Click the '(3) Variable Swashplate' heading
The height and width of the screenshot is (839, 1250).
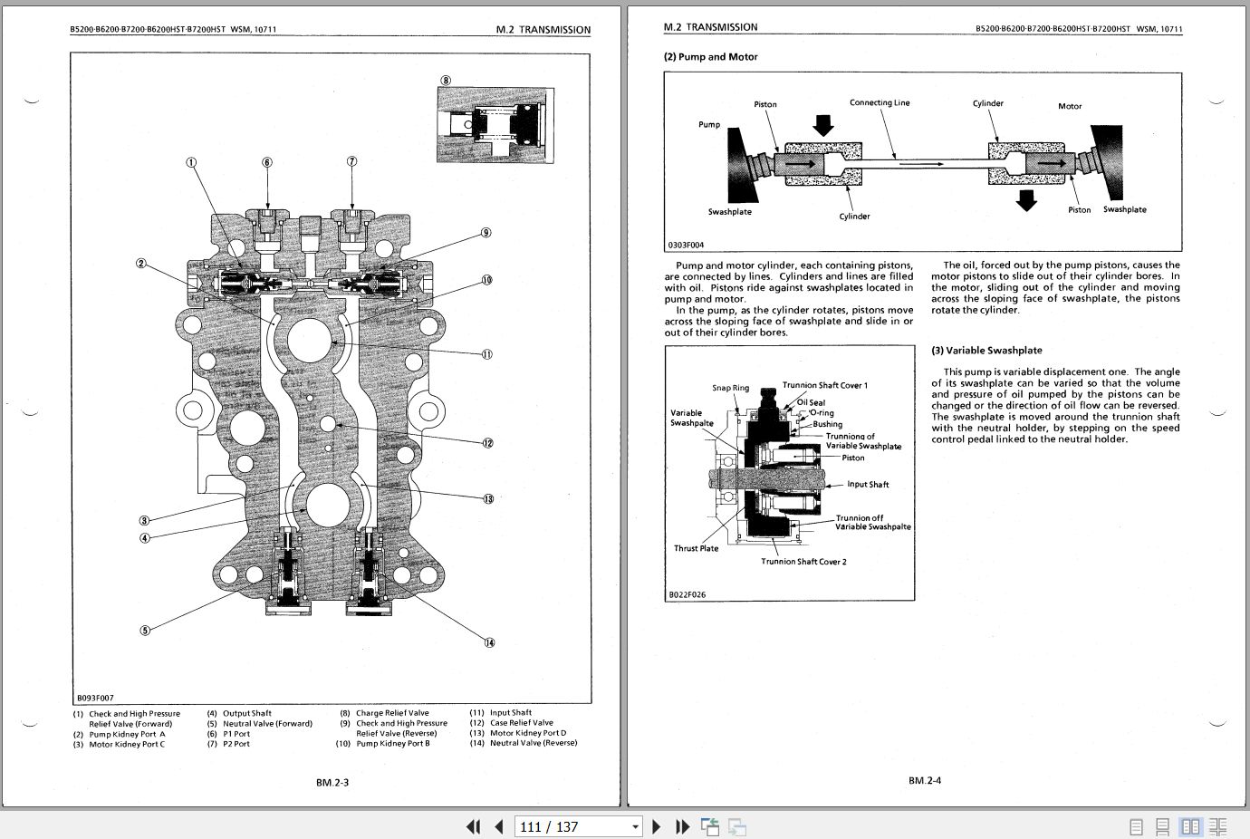(986, 351)
